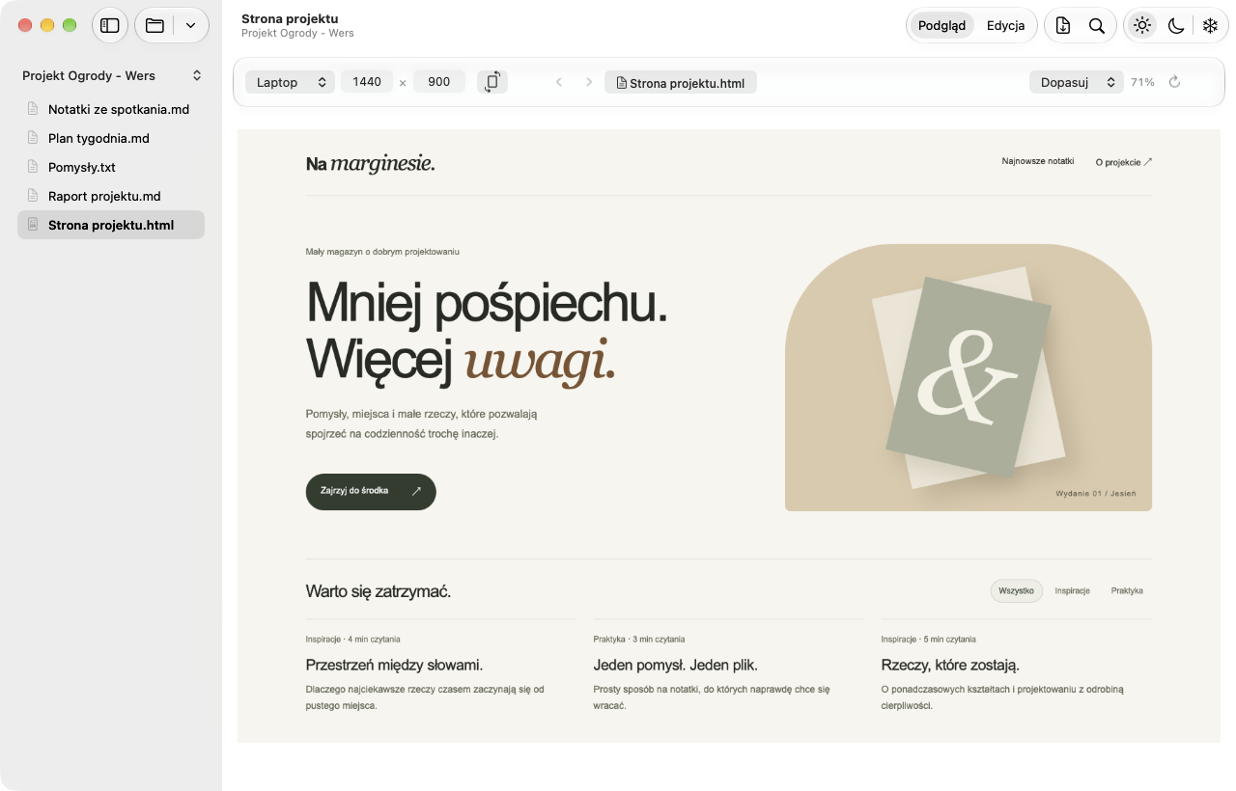Switch to Edycja mode

[1005, 26]
